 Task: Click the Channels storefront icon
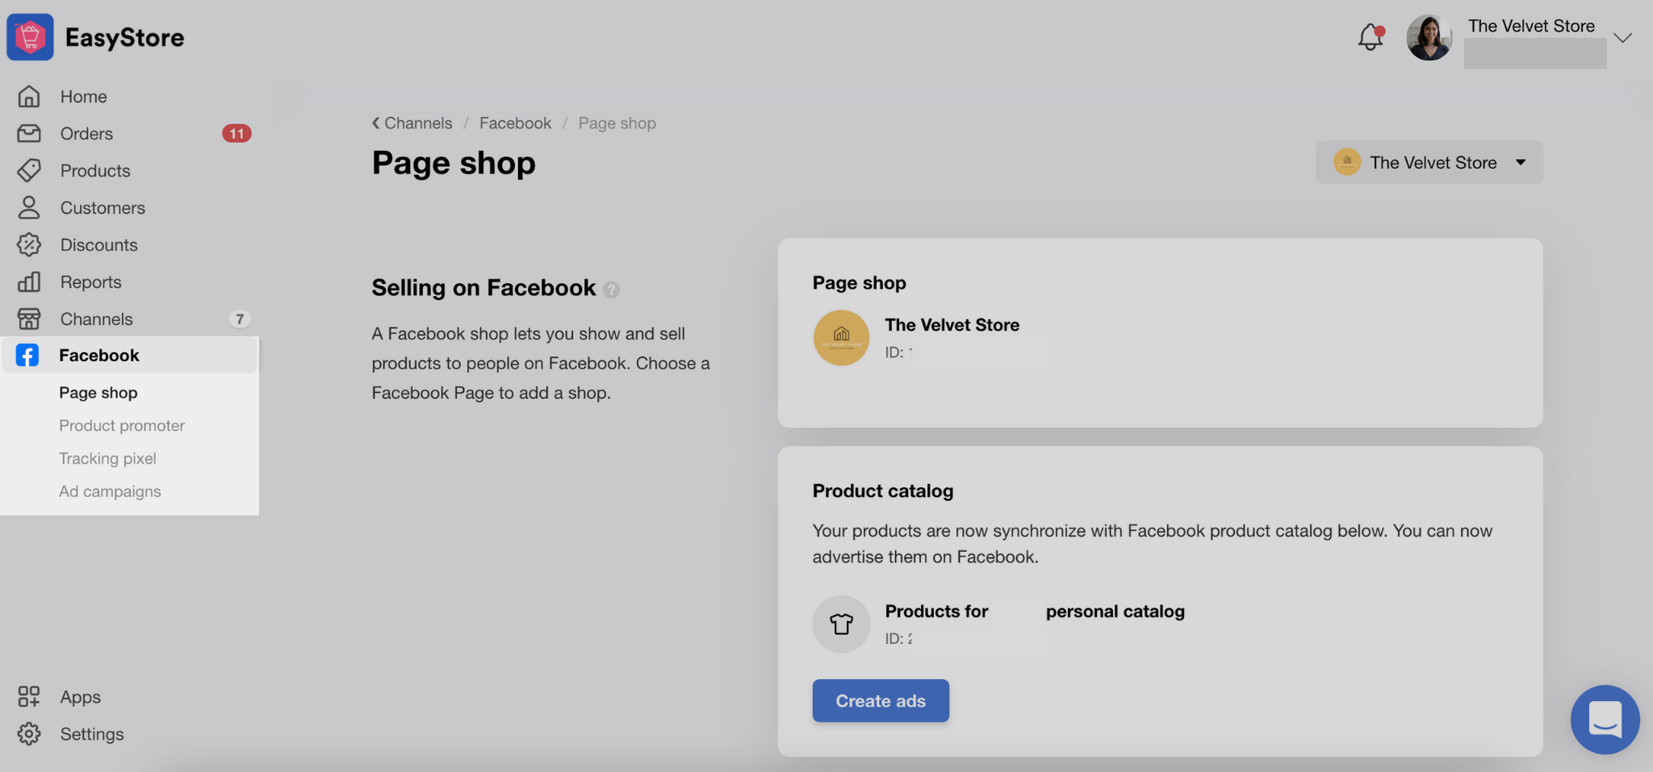point(29,319)
